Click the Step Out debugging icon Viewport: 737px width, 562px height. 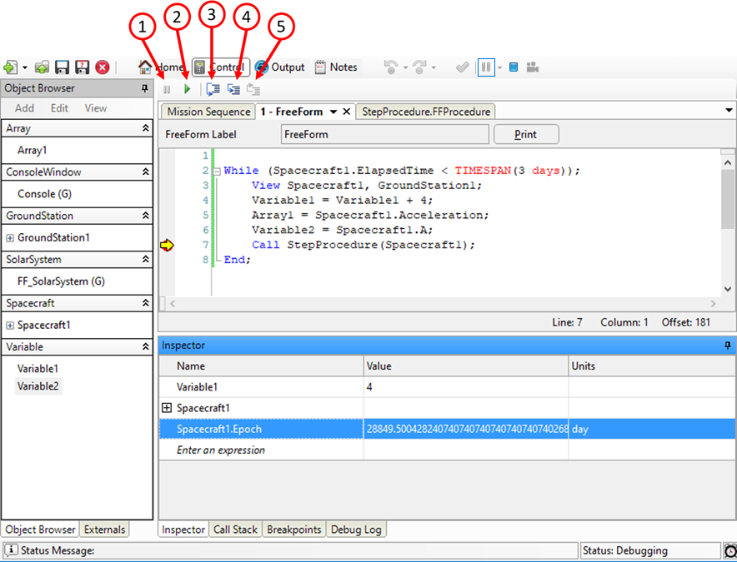click(x=253, y=89)
